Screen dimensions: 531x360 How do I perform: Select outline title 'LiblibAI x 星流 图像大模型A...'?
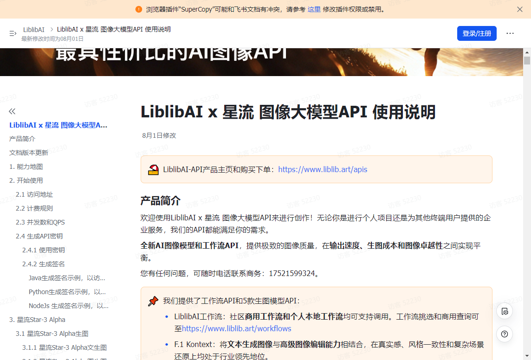[x=58, y=125]
